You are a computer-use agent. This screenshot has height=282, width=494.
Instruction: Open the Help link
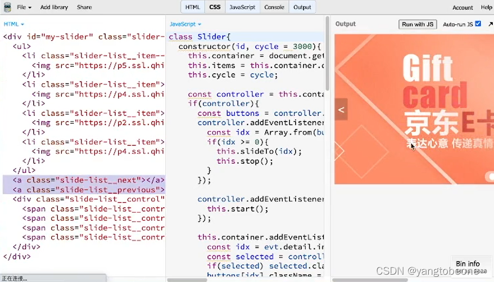487,7
